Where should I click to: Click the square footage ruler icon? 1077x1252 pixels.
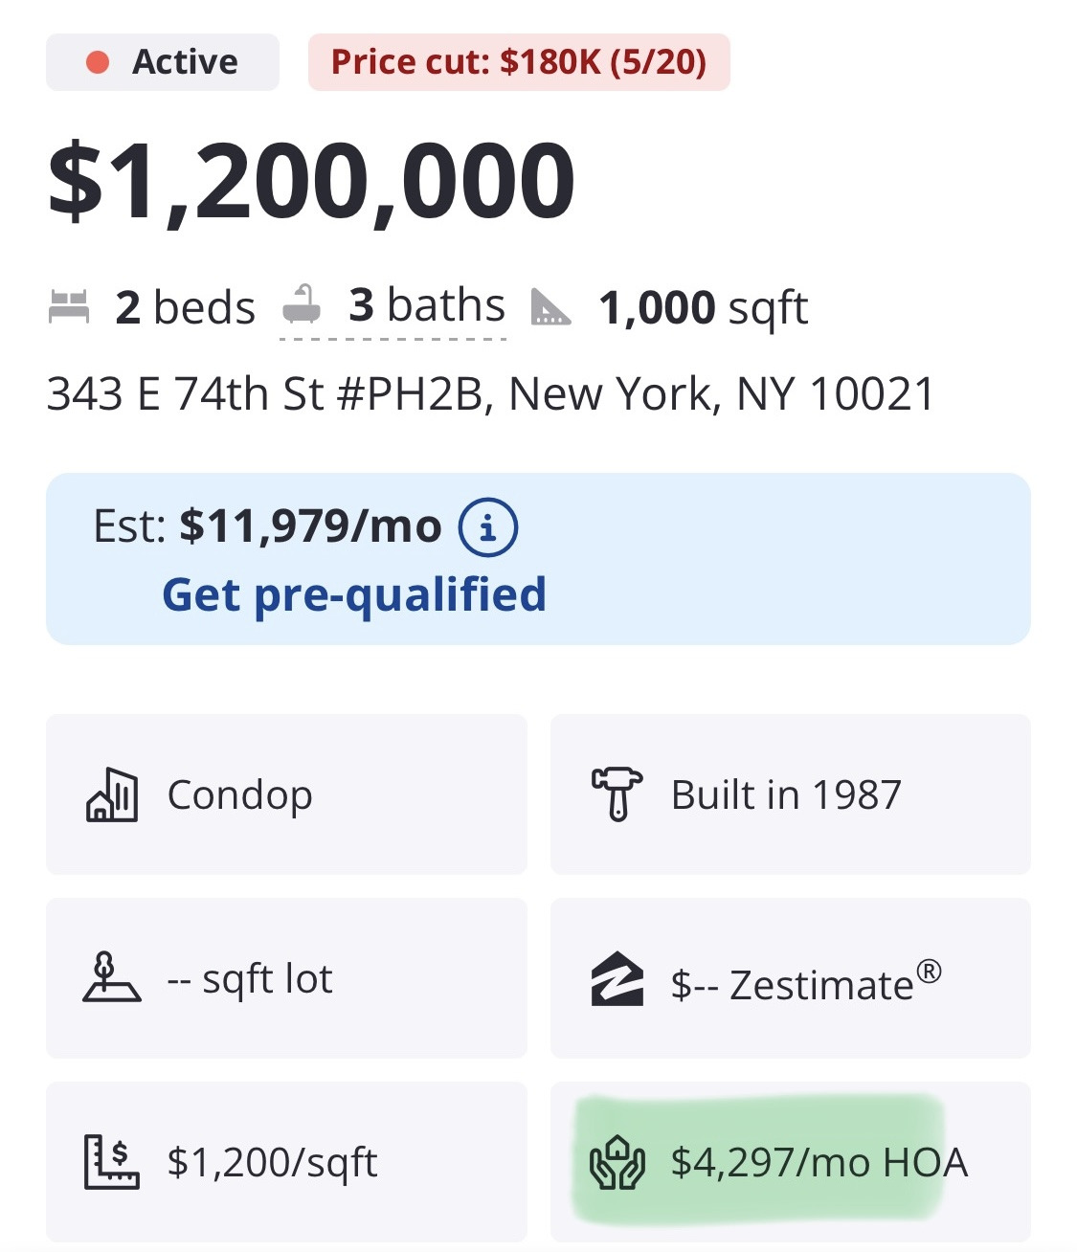pyautogui.click(x=551, y=307)
